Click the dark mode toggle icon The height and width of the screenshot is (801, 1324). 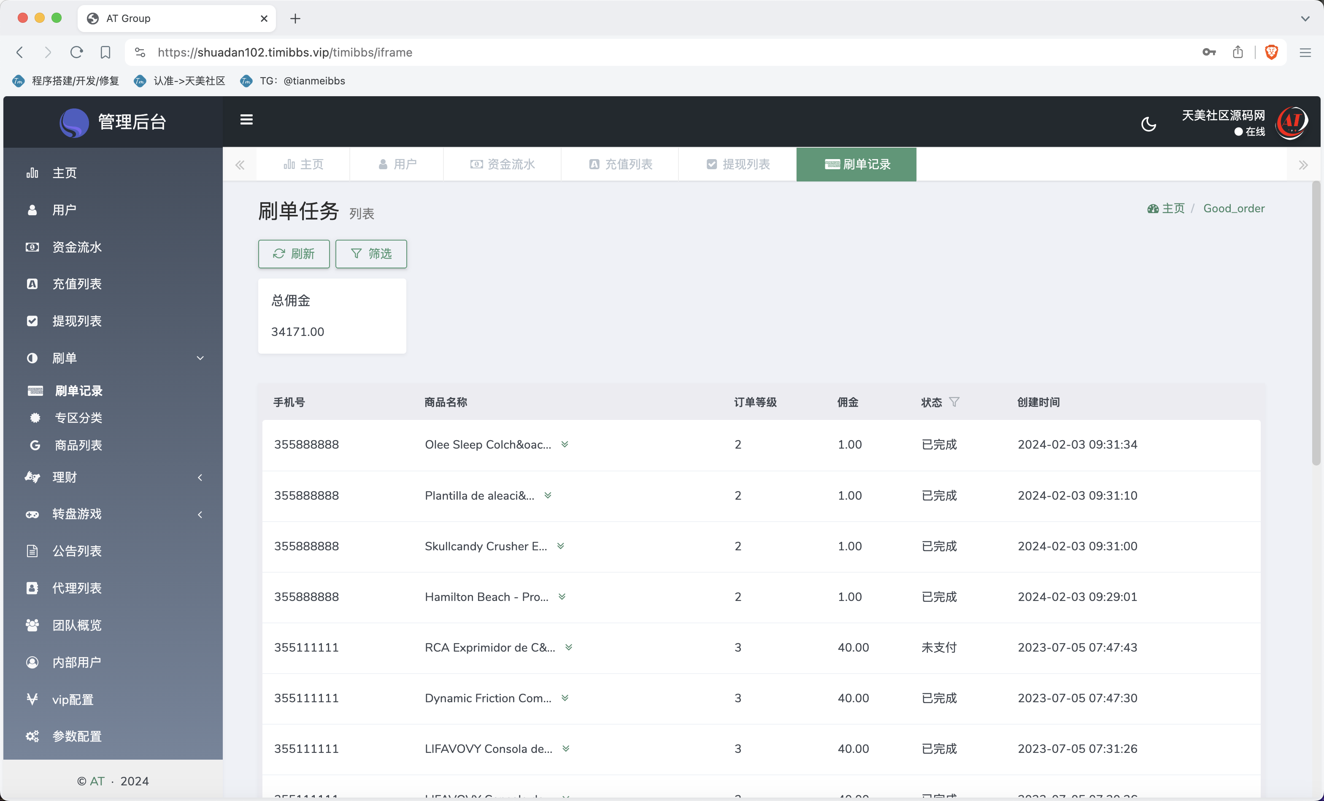click(x=1150, y=120)
